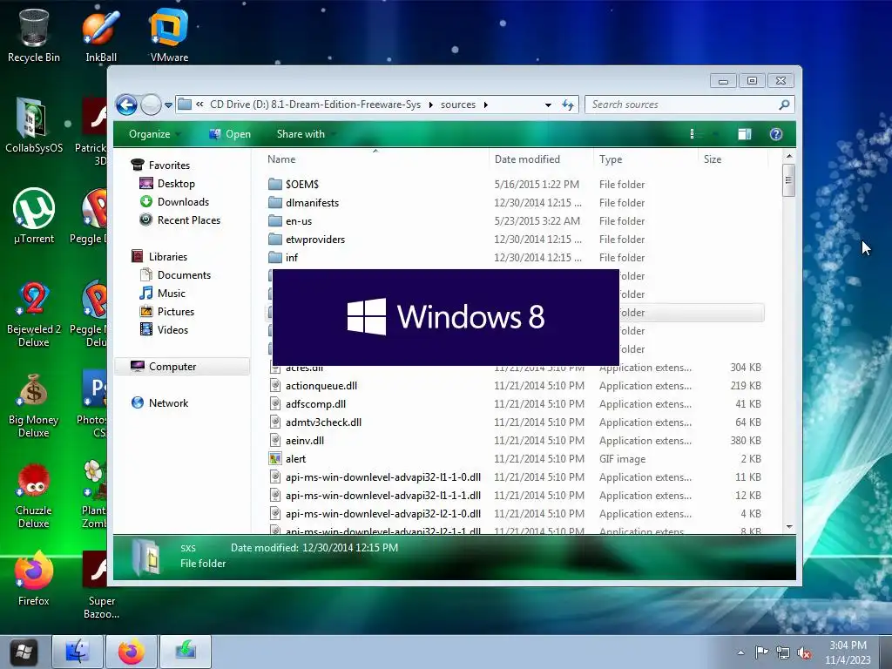
Task: Open Super Bazoo desktop shortcut
Action: click(101, 585)
